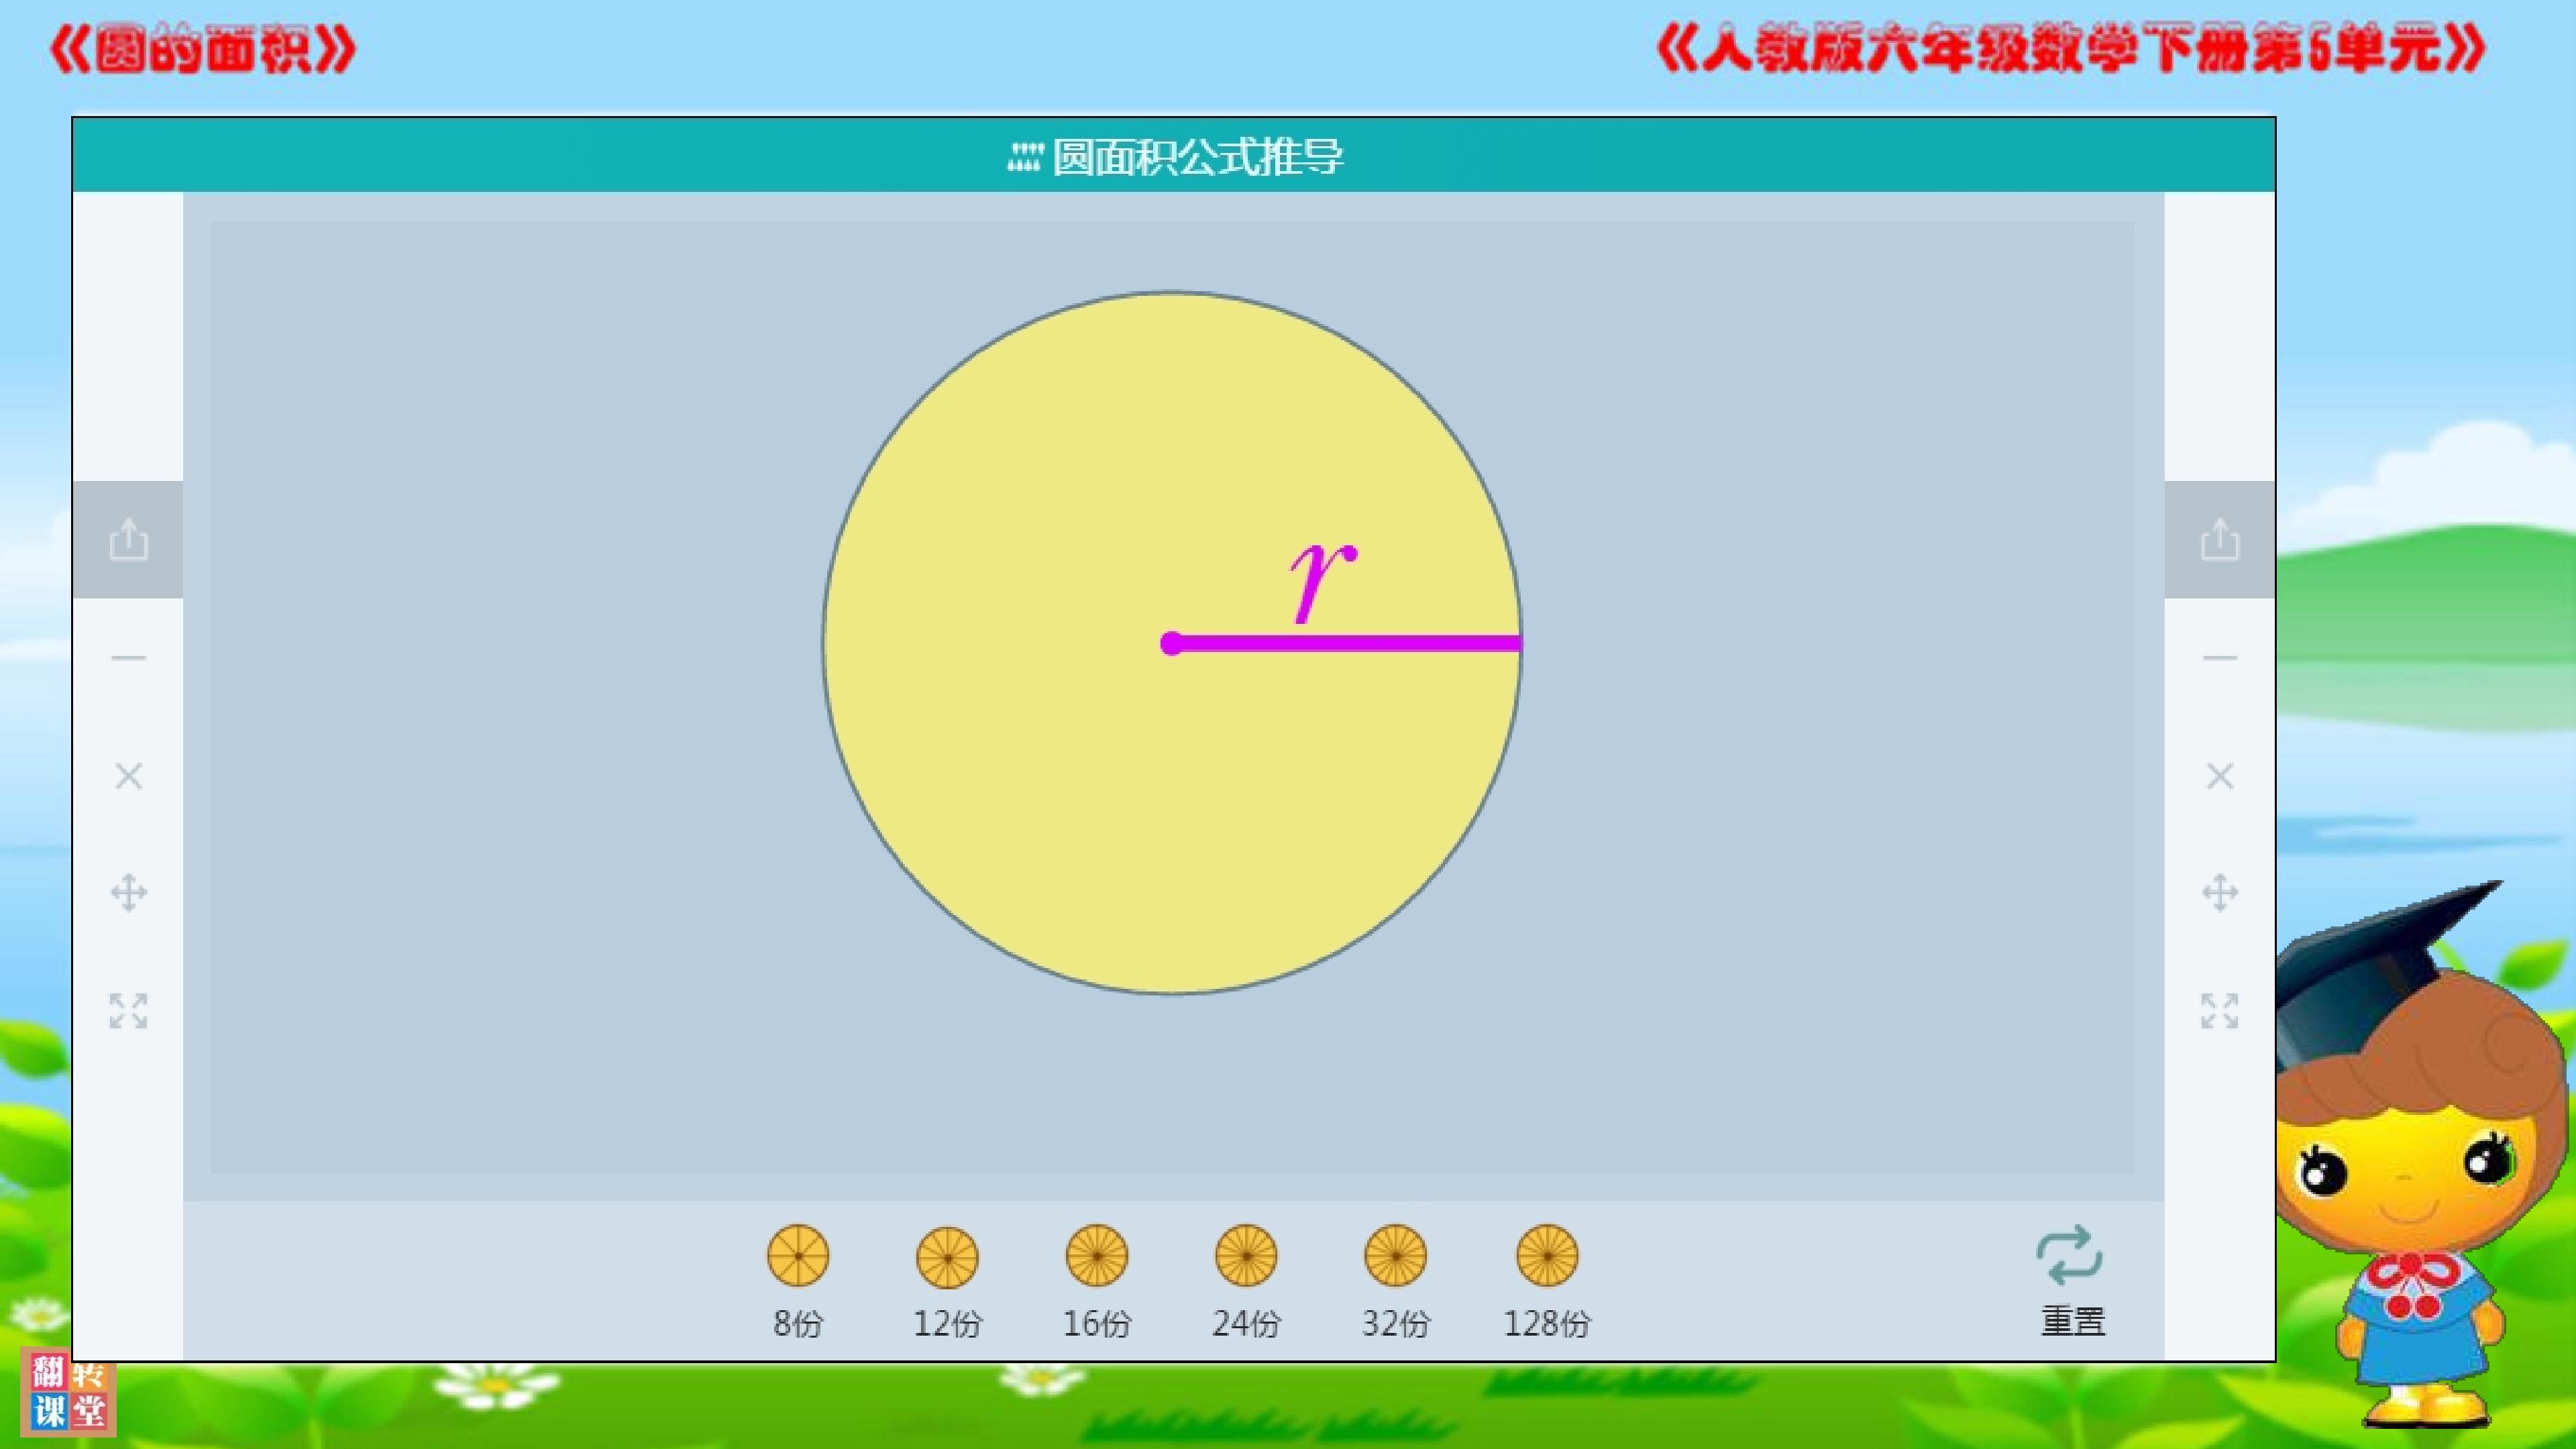Click the 翻转课堂 logo
The width and height of the screenshot is (2576, 1449).
click(x=68, y=1393)
